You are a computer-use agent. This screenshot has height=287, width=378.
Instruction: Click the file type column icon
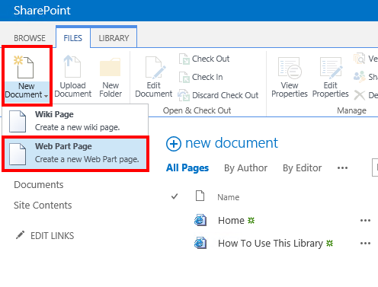tap(200, 196)
